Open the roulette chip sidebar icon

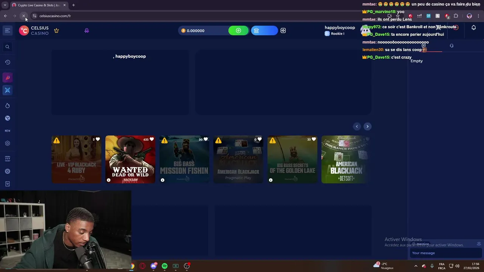coord(7,172)
